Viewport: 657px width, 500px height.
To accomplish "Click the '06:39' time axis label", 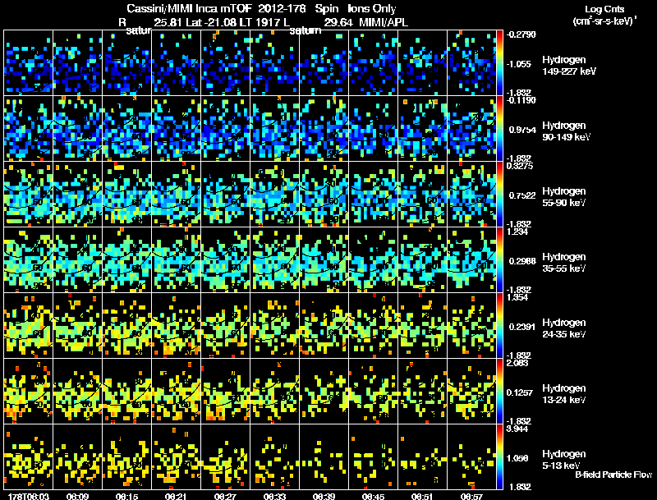I will click(x=324, y=496).
